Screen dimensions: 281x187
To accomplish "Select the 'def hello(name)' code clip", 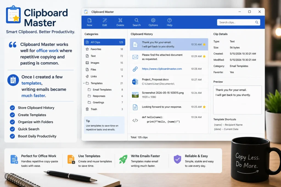I will (169, 119).
